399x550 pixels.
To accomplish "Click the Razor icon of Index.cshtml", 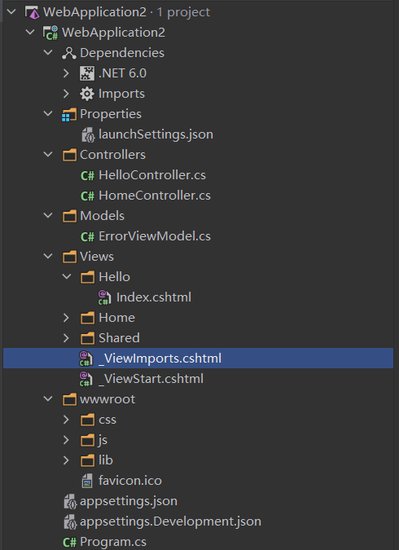I will point(104,297).
